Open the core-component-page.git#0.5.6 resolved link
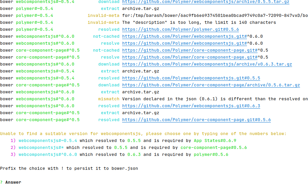The width and height of the screenshot is (308, 185). tap(196, 120)
